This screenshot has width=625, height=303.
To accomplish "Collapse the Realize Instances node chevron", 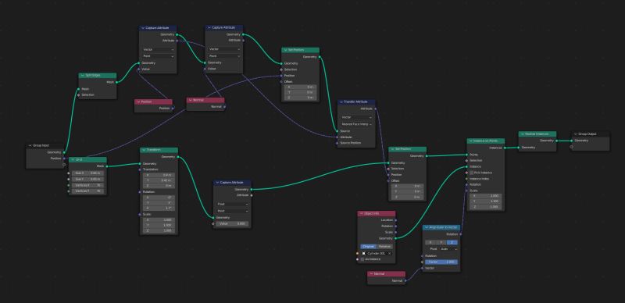I will 522,134.
